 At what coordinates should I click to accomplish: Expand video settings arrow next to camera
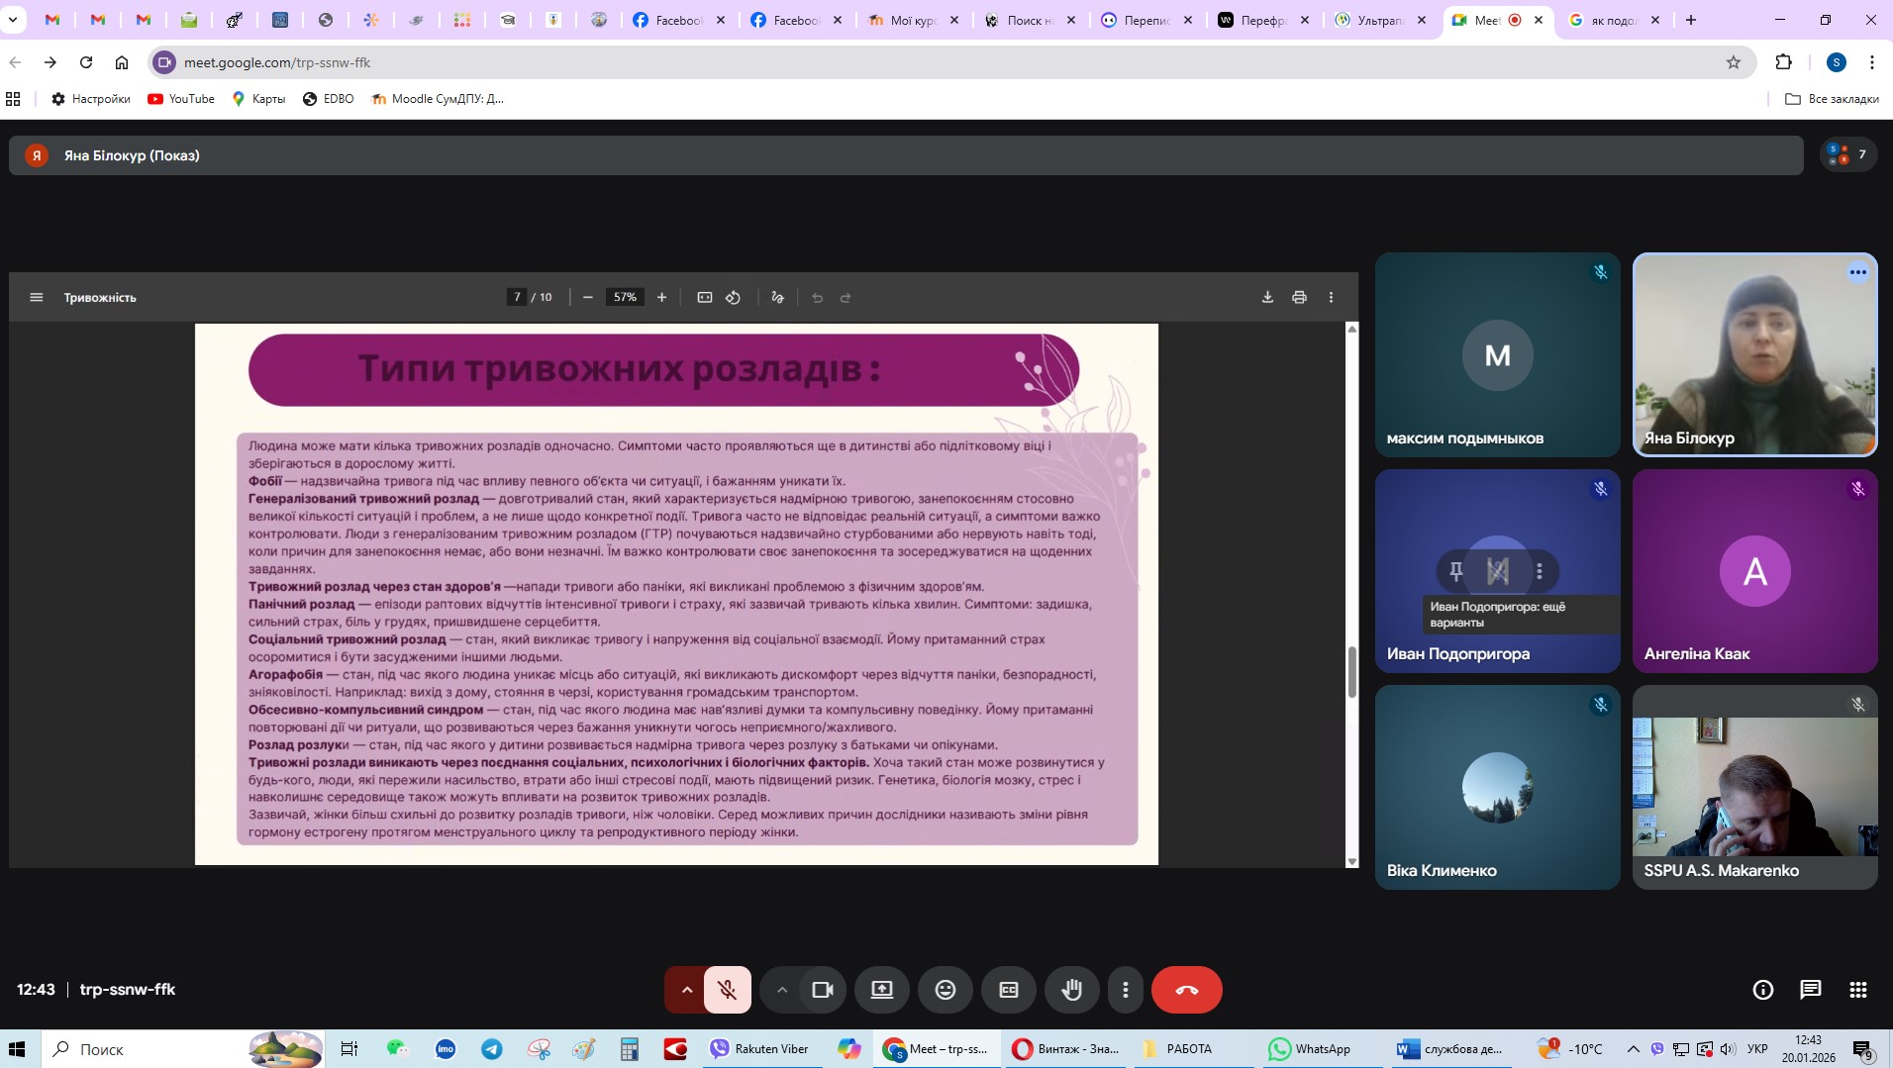pos(782,990)
